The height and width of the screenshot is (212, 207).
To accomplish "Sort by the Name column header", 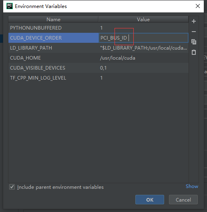I will coord(53,20).
